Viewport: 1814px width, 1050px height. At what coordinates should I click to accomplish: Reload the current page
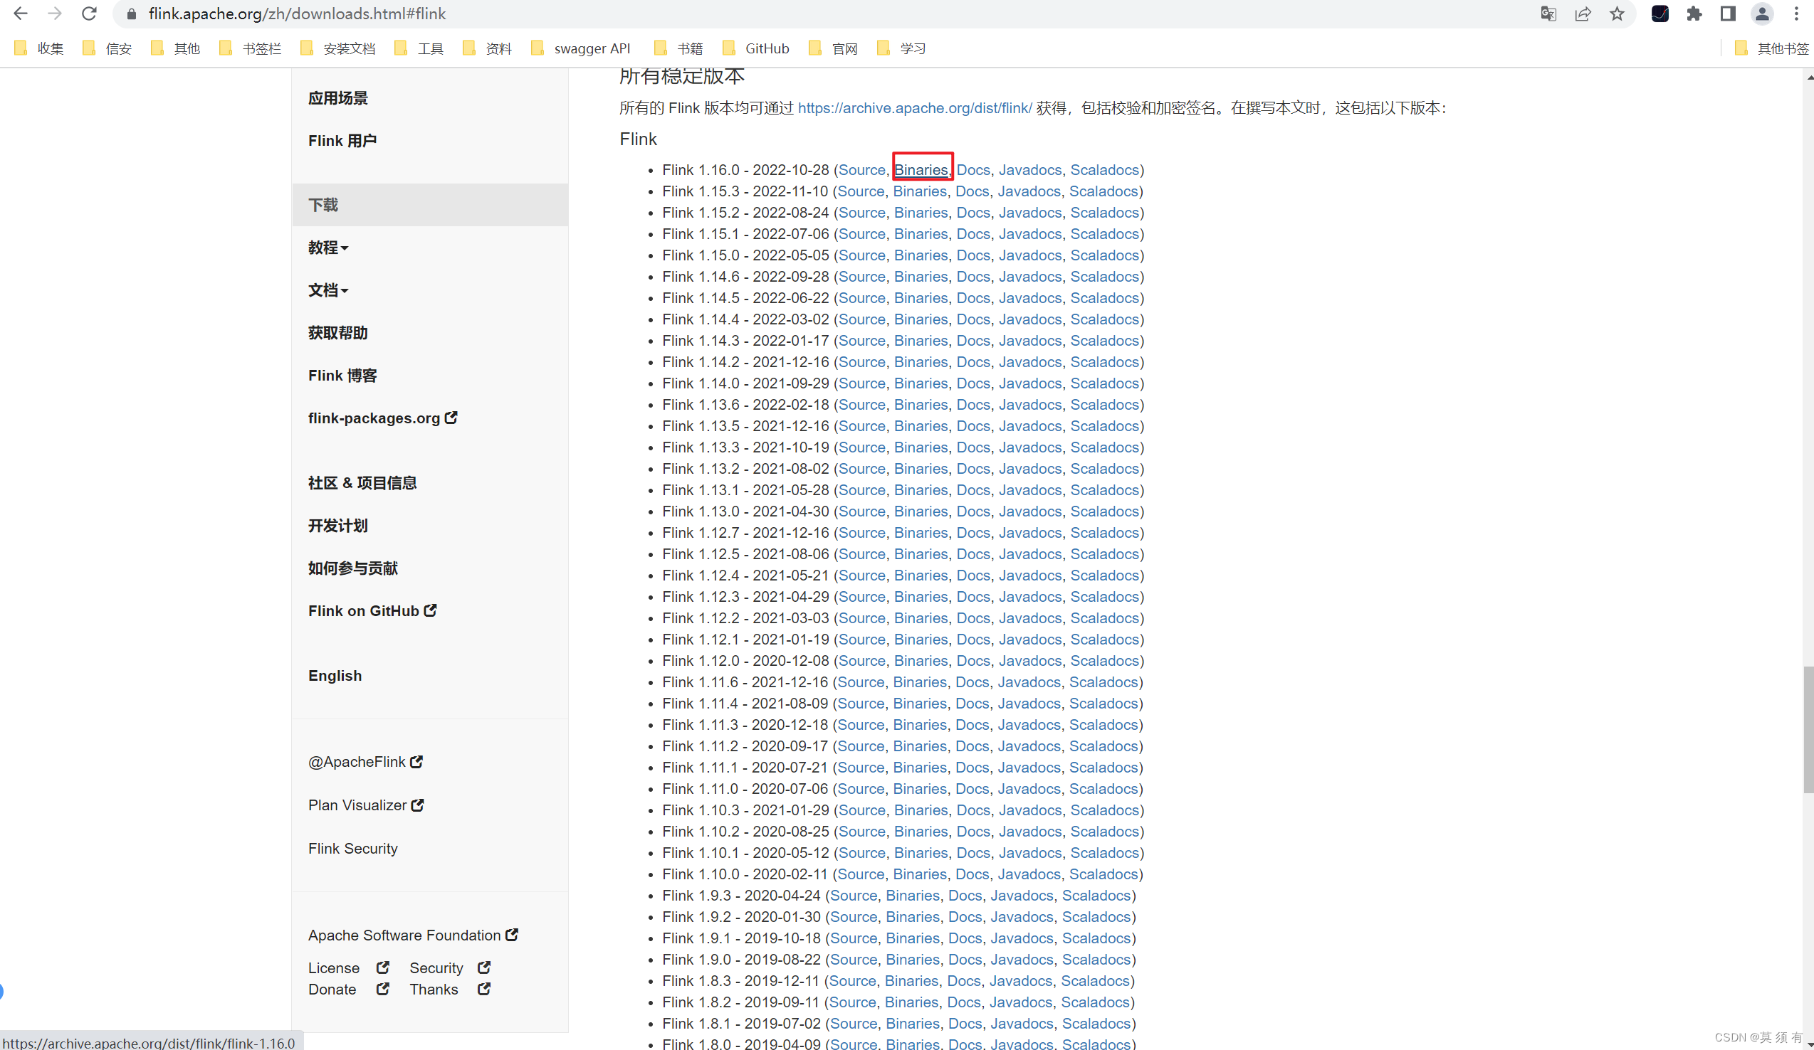coord(88,13)
